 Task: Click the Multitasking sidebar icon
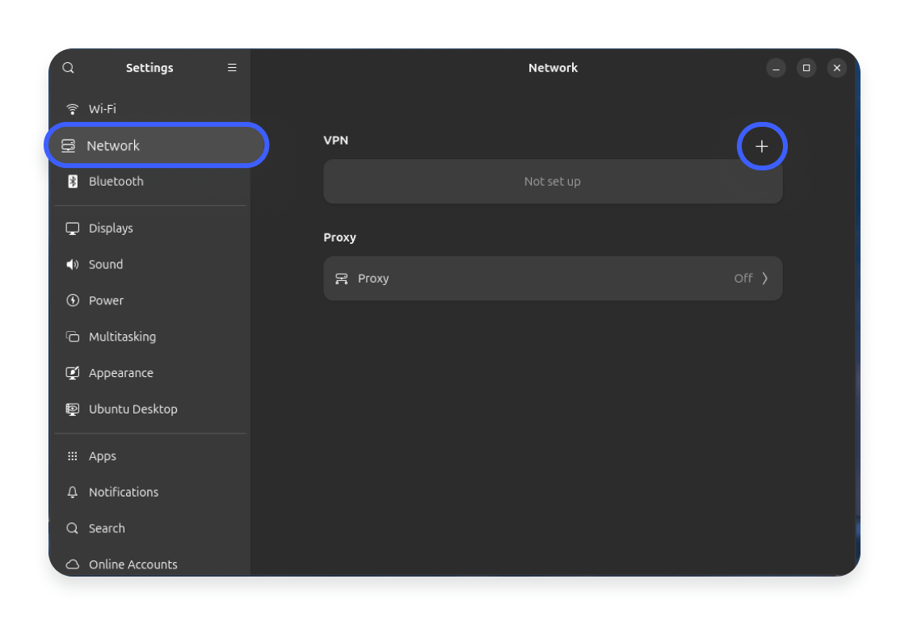pyautogui.click(x=72, y=337)
